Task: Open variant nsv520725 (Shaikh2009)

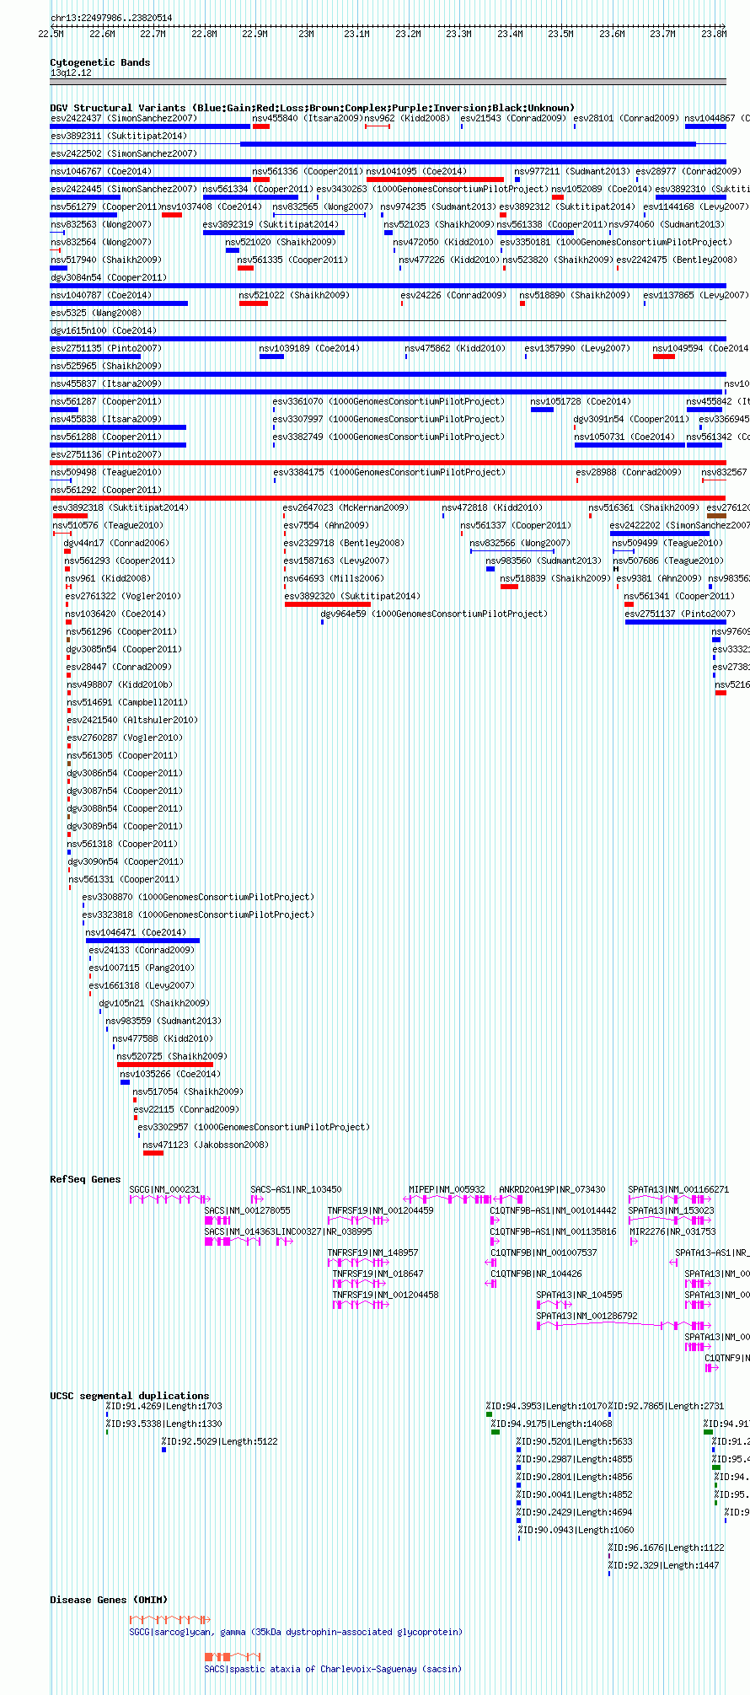Action: 172,1056
